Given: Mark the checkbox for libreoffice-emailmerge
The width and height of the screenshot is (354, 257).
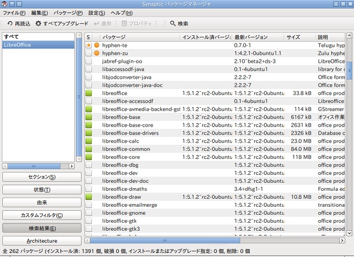Looking at the screenshot, I should point(89,205).
